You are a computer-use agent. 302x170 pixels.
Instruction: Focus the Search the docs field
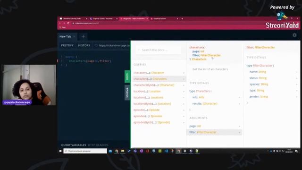tap(159, 50)
